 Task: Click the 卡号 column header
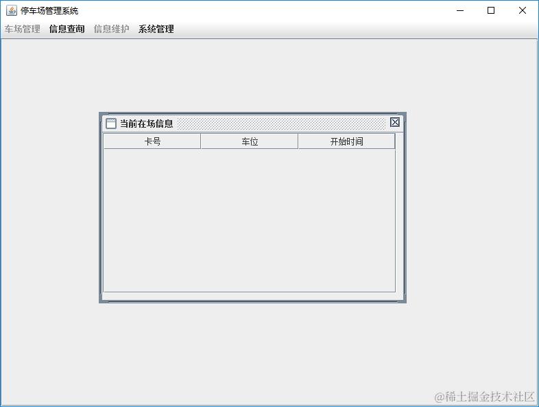point(152,141)
